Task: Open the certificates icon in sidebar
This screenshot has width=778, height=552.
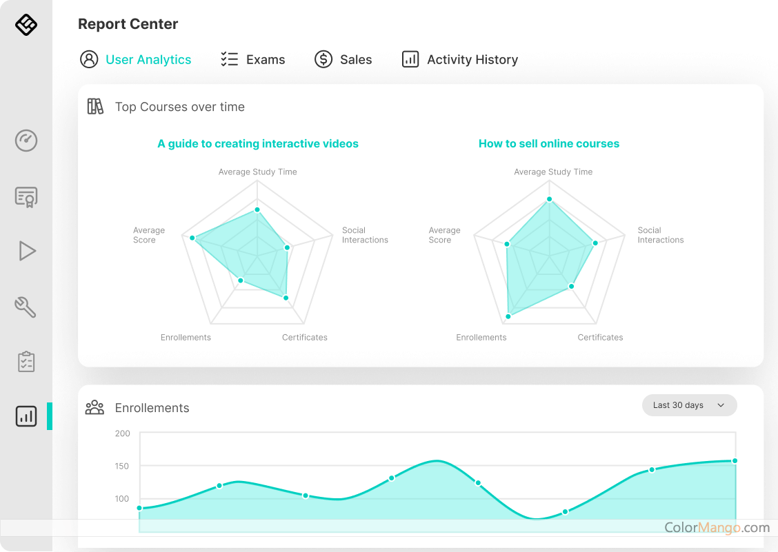Action: click(x=26, y=197)
